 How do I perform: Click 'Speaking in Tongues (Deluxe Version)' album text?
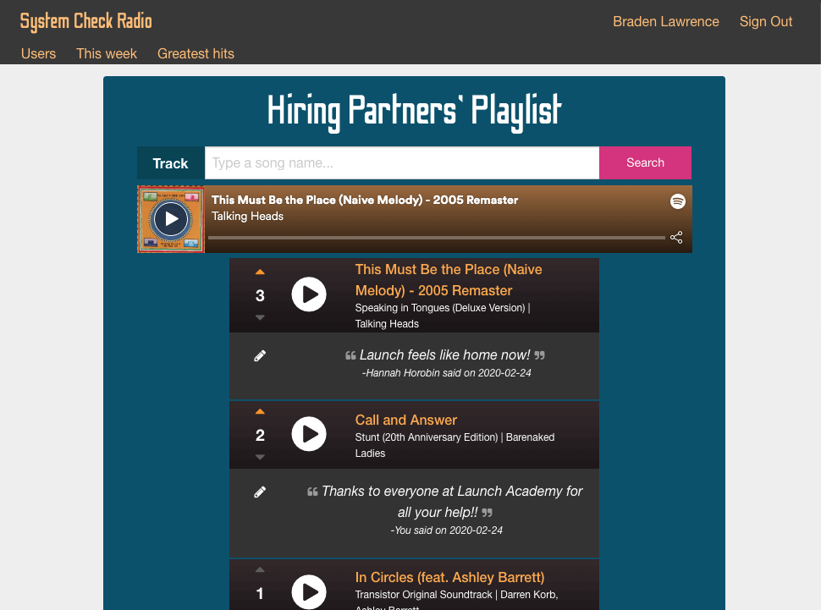click(440, 308)
